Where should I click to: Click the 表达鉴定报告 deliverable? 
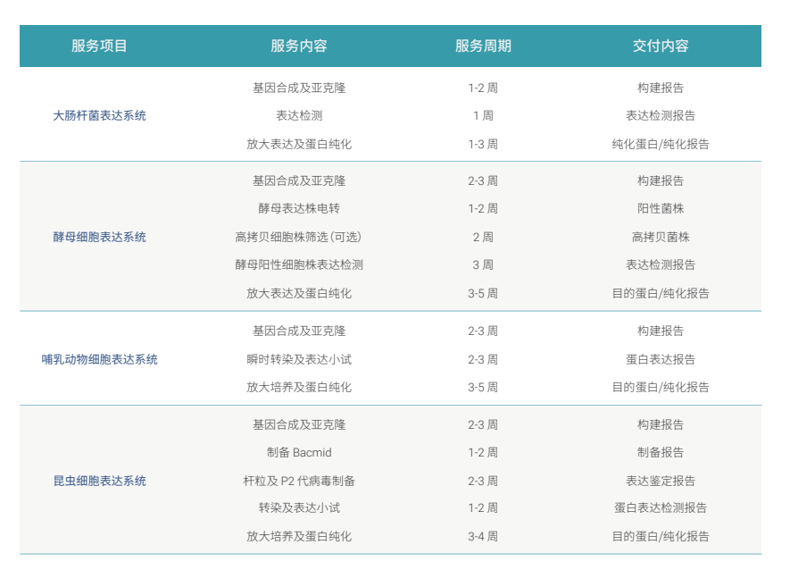pos(661,481)
